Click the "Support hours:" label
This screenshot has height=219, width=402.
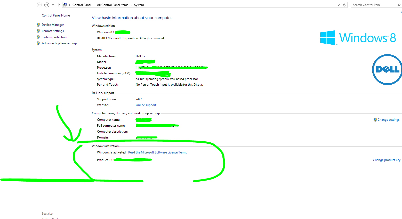pos(107,99)
